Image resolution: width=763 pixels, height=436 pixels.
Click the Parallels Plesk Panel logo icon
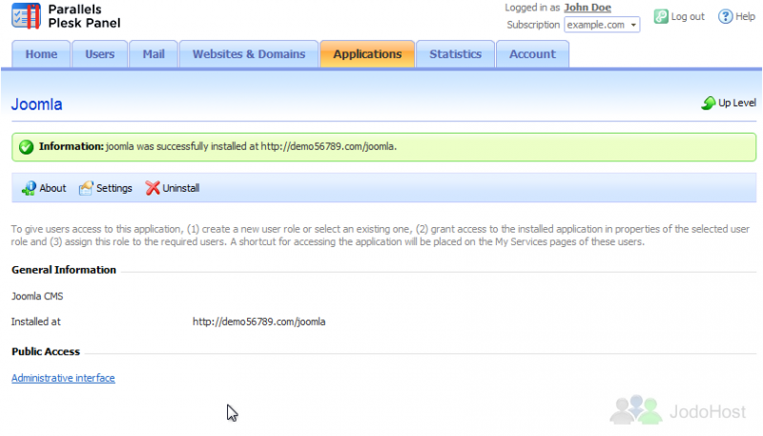point(27,15)
